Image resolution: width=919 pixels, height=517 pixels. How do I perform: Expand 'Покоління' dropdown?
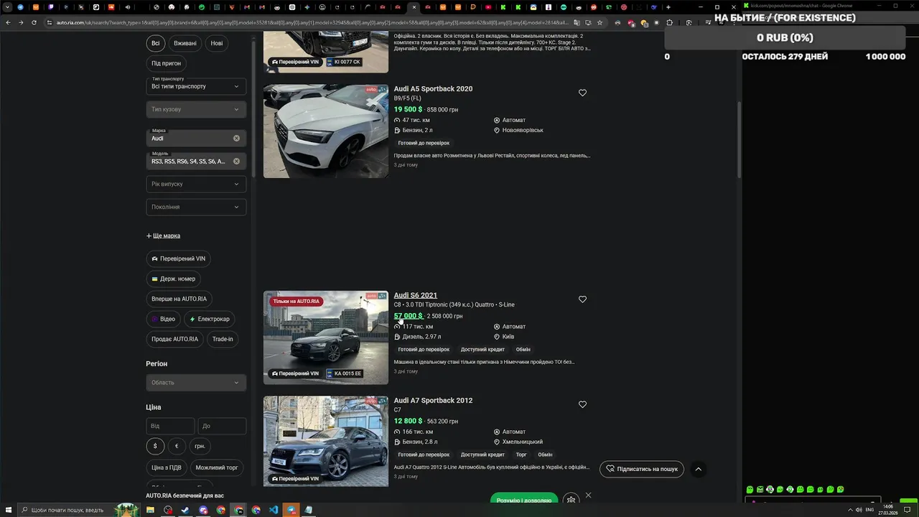[196, 207]
